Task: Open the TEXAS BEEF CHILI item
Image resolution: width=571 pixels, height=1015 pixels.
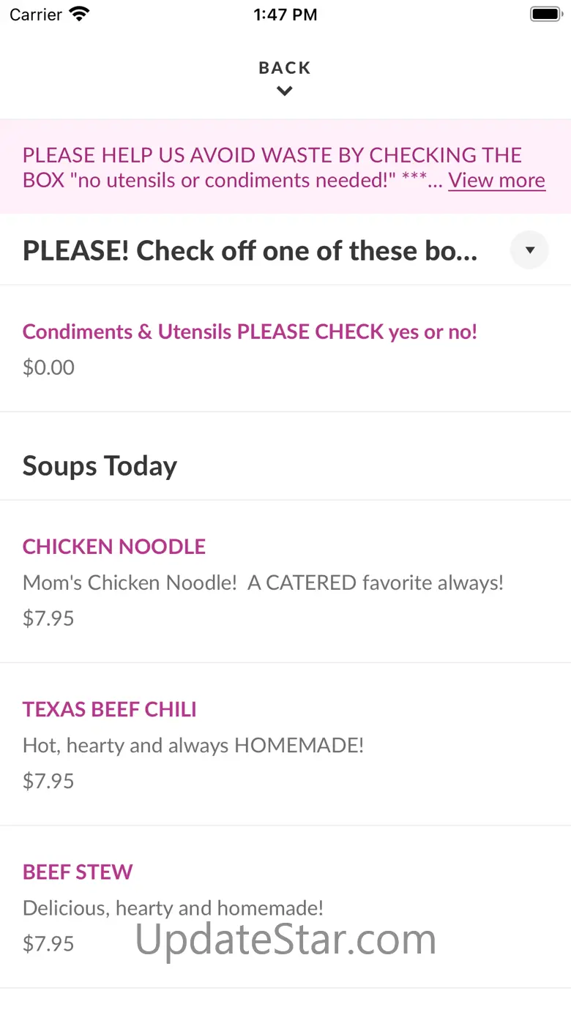Action: click(110, 709)
